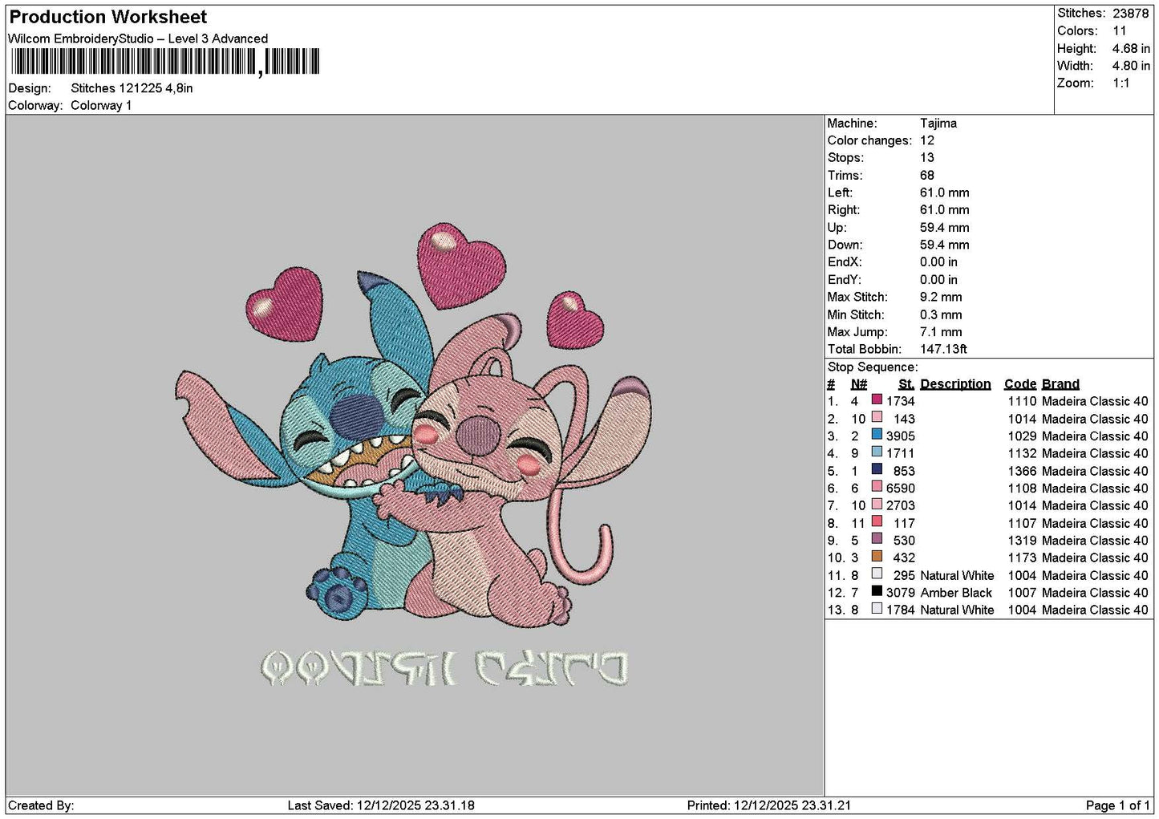This screenshot has width=1159, height=819.
Task: Click the Colors value '11'
Action: pos(1120,30)
